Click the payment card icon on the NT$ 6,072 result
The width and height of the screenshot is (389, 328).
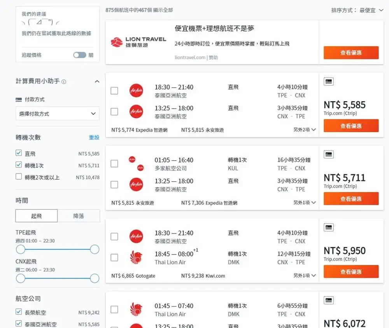point(328,300)
